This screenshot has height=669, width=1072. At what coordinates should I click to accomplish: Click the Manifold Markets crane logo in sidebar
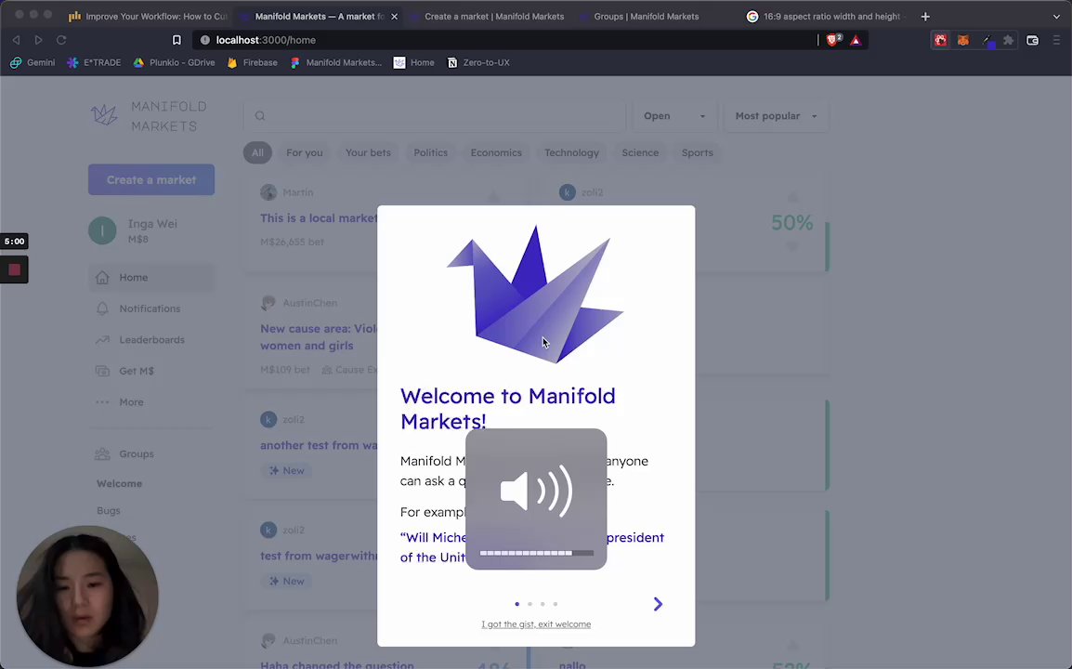pos(105,115)
